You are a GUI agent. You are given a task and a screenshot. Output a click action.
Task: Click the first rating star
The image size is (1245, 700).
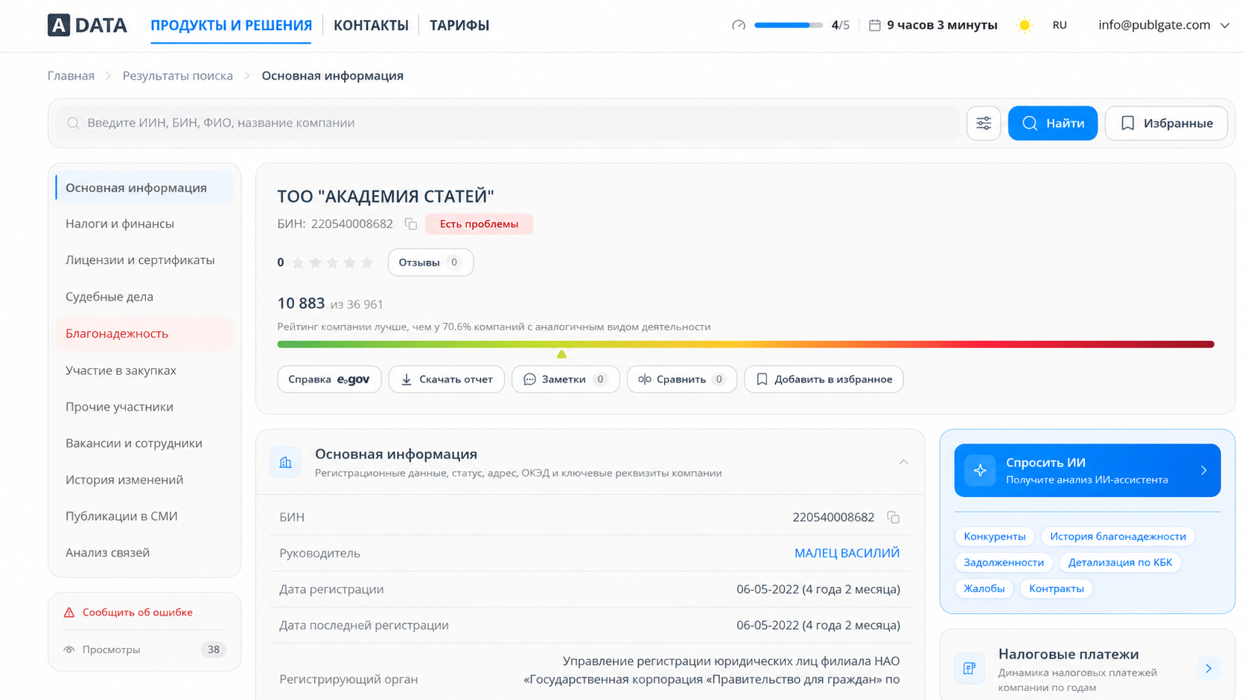(298, 263)
